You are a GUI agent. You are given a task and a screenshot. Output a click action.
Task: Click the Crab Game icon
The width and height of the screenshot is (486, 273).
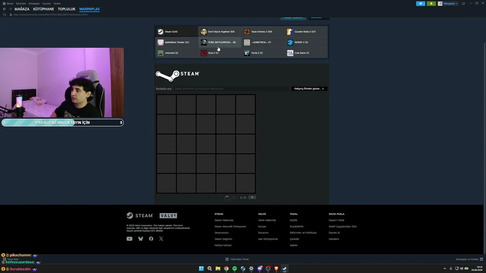click(x=290, y=53)
